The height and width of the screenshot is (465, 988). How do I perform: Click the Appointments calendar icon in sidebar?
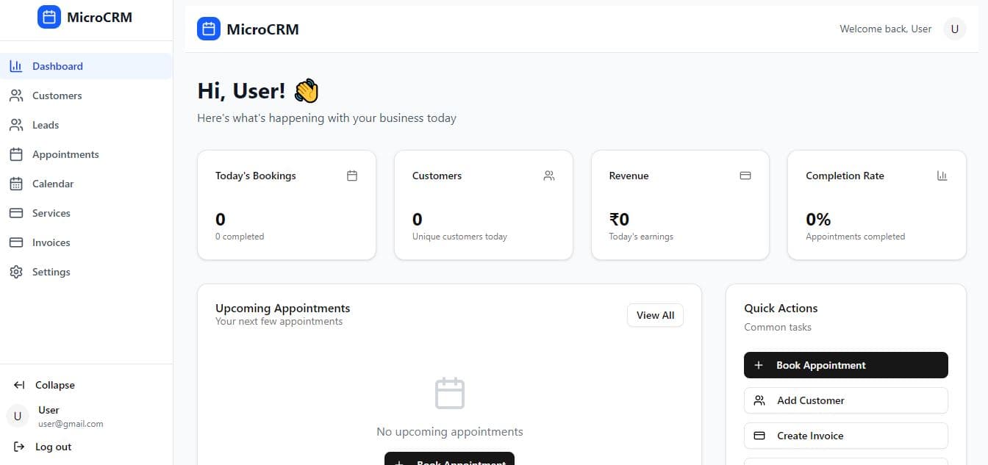16,154
